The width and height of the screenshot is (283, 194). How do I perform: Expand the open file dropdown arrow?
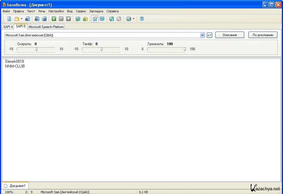(22, 19)
